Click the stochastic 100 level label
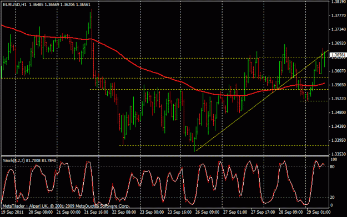 point(334,159)
